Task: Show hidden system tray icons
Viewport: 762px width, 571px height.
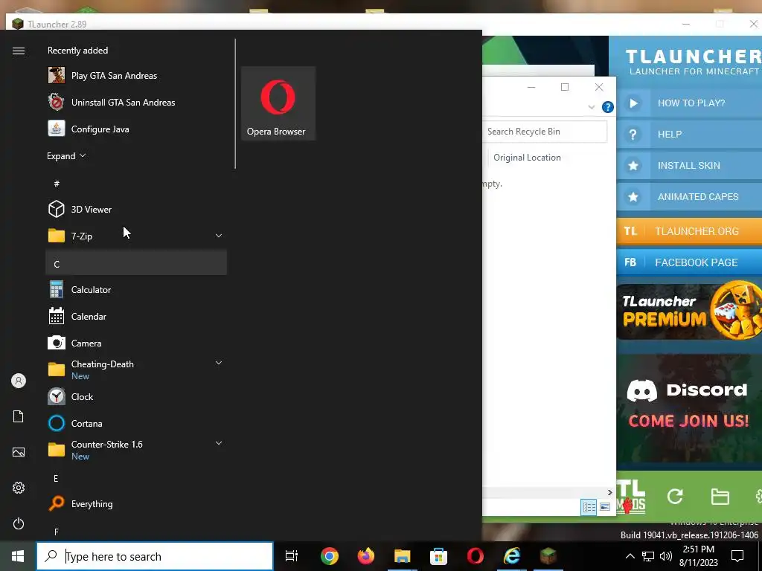Action: (x=630, y=556)
